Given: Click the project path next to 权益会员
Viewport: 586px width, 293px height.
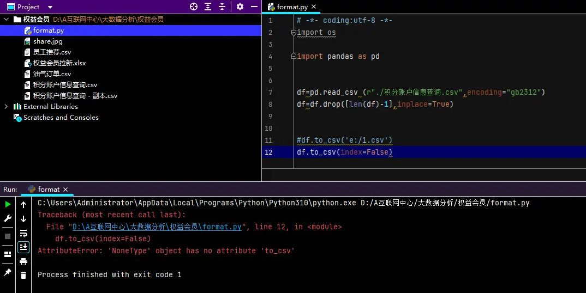Looking at the screenshot, I should (x=109, y=20).
